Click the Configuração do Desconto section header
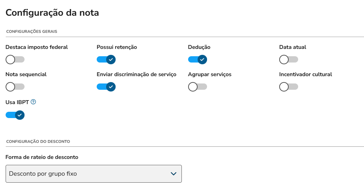Viewport: 364px width, 190px height. pyautogui.click(x=38, y=141)
